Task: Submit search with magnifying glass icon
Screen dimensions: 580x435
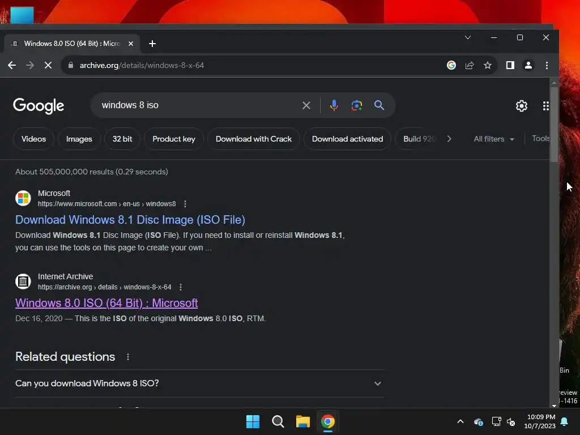Action: coord(379,105)
